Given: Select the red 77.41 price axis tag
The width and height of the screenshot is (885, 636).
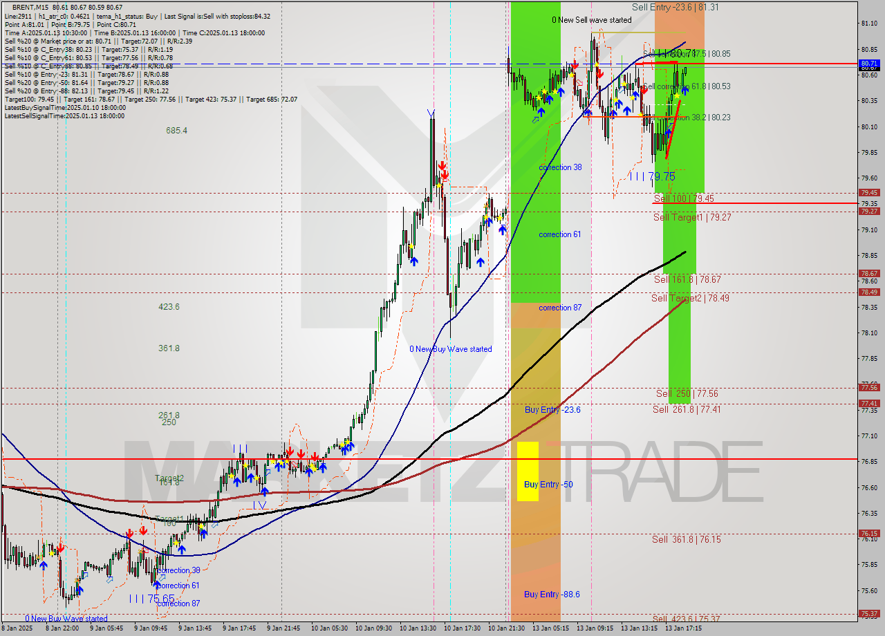Looking at the screenshot, I should [x=868, y=404].
